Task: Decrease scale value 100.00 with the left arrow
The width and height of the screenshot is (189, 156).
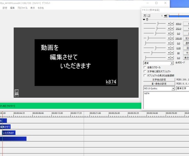Action: [x=169, y=38]
